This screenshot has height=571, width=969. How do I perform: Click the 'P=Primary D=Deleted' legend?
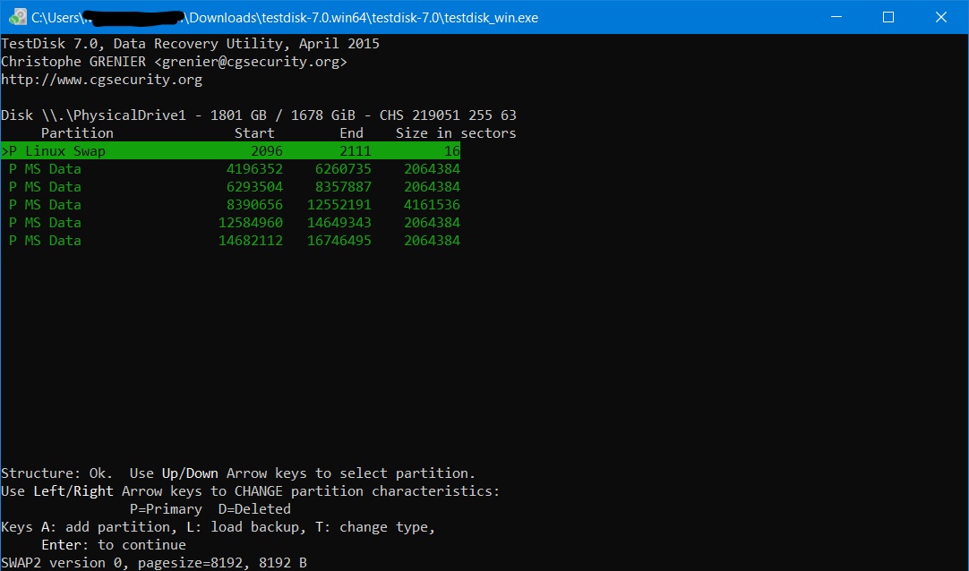pos(210,509)
